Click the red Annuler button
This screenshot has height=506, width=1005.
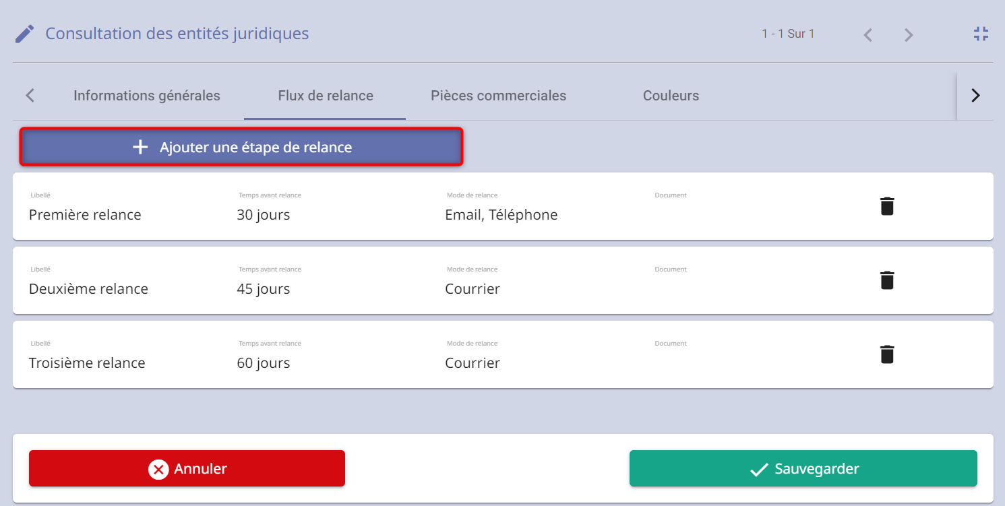coord(187,468)
